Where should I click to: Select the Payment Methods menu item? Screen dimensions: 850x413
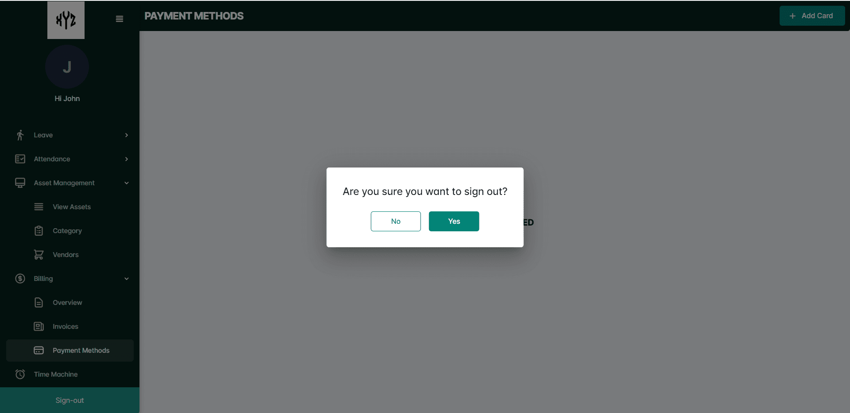tap(81, 351)
